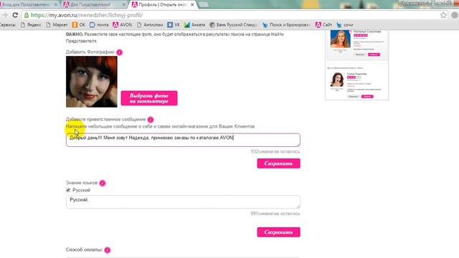Click the forward navigation arrow
459x258 pixels.
point(5,15)
